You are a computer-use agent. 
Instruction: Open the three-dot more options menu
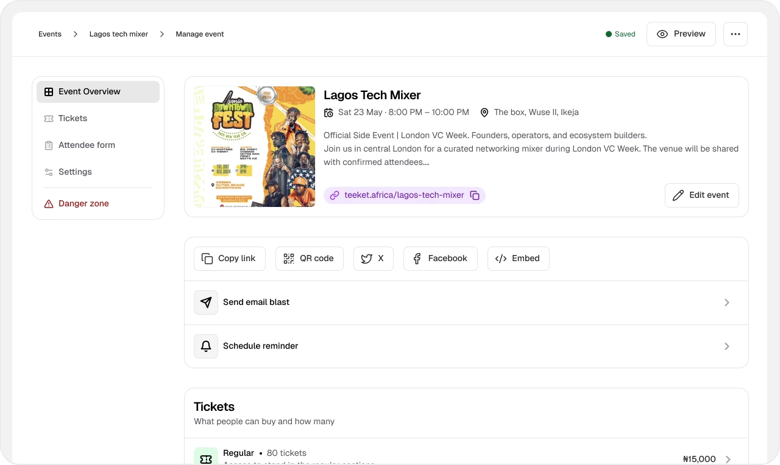pyautogui.click(x=736, y=34)
